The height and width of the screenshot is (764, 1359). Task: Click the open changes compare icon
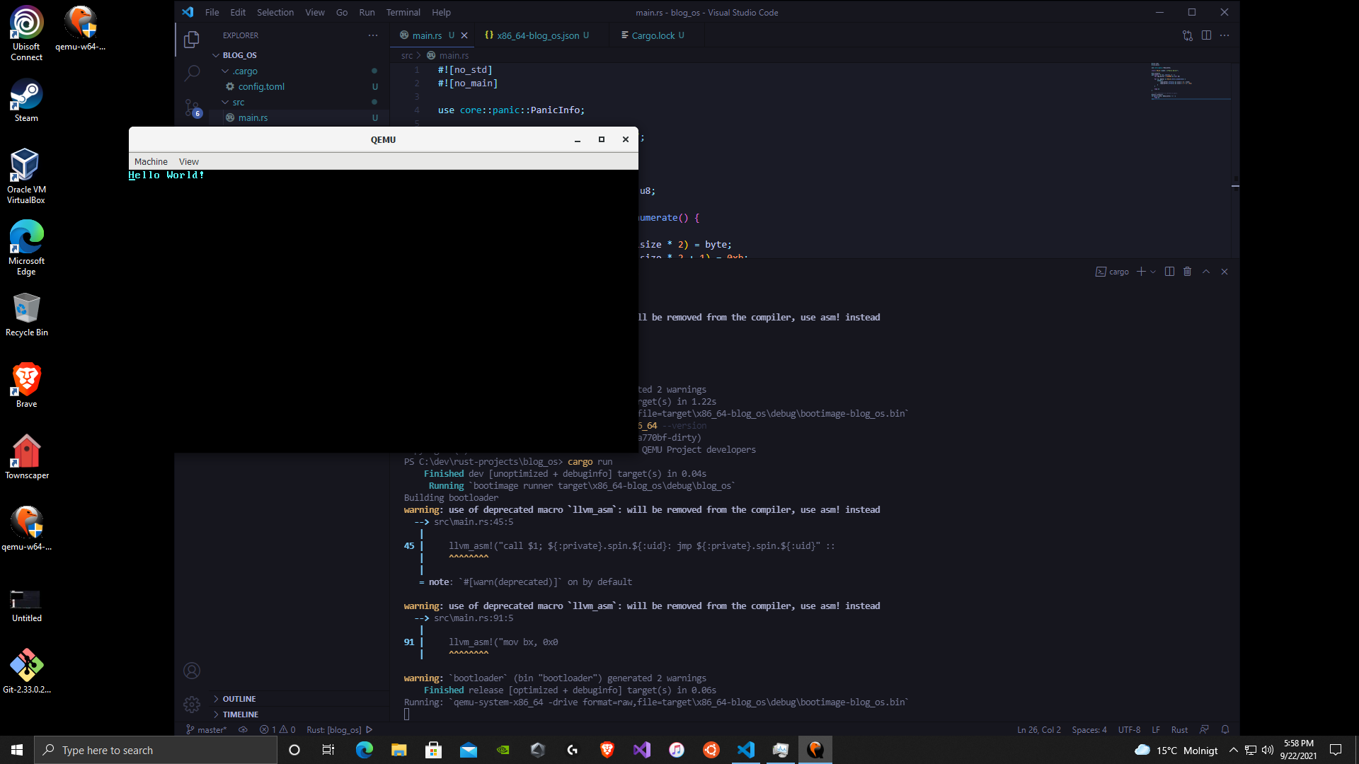1188,35
